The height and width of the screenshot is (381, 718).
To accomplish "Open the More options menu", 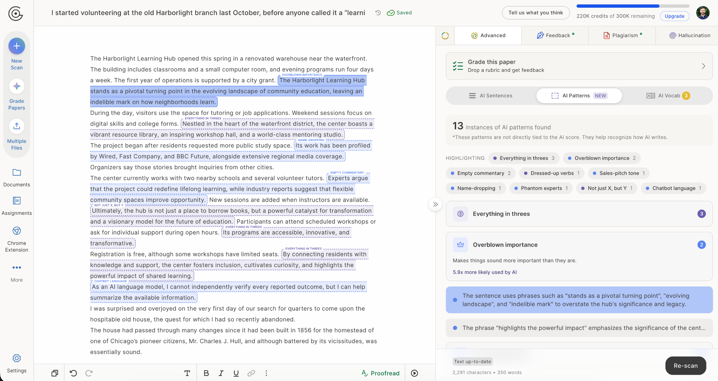I will point(16,273).
